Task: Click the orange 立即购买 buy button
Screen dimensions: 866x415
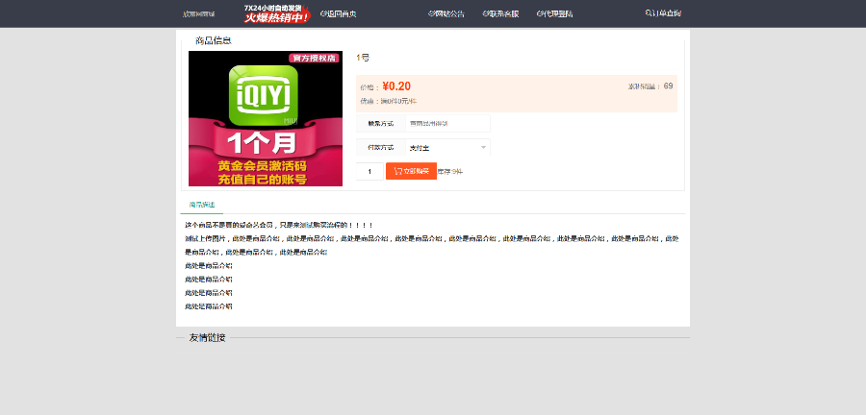Action: click(x=411, y=171)
